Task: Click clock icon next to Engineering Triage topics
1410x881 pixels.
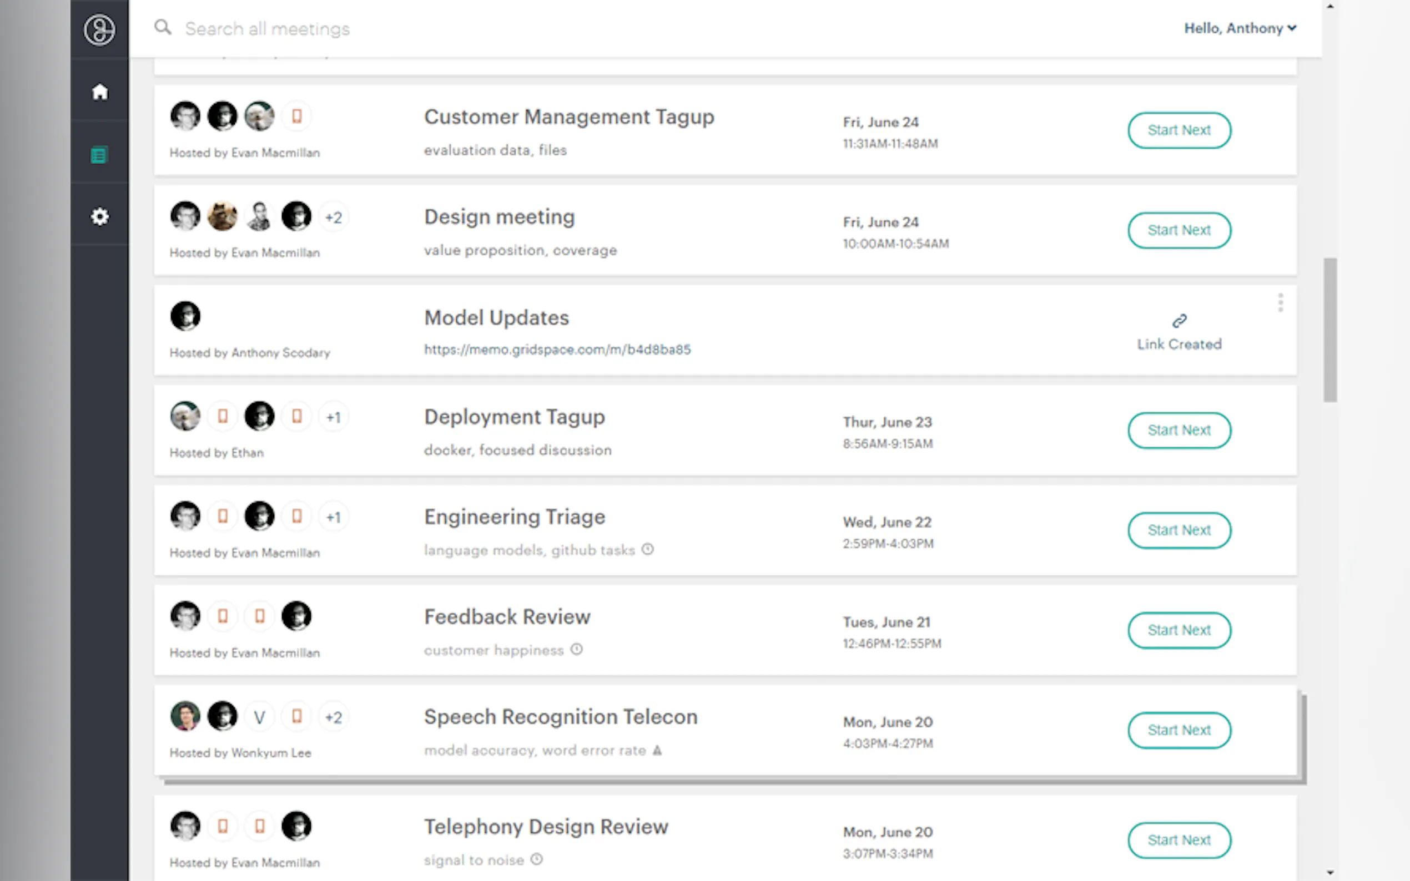Action: 648,549
